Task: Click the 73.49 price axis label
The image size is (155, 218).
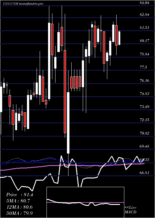Action: [x=145, y=107]
